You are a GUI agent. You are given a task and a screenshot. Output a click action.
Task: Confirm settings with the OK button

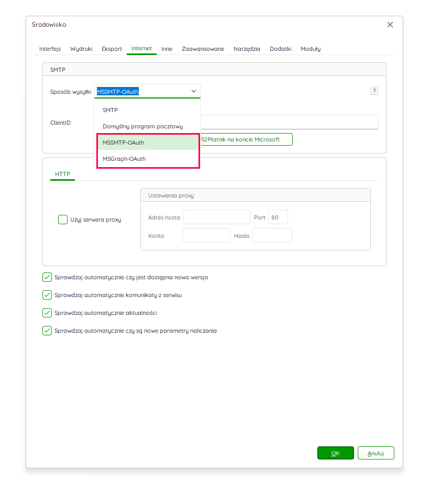click(336, 453)
